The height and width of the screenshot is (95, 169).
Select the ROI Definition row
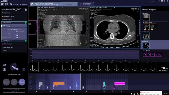14,41
